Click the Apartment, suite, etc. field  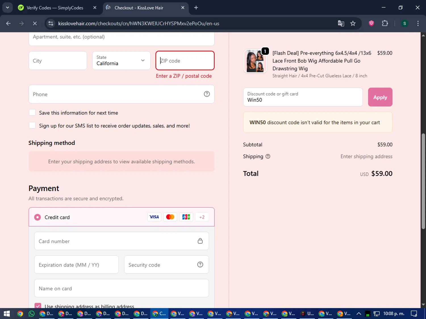pyautogui.click(x=122, y=38)
